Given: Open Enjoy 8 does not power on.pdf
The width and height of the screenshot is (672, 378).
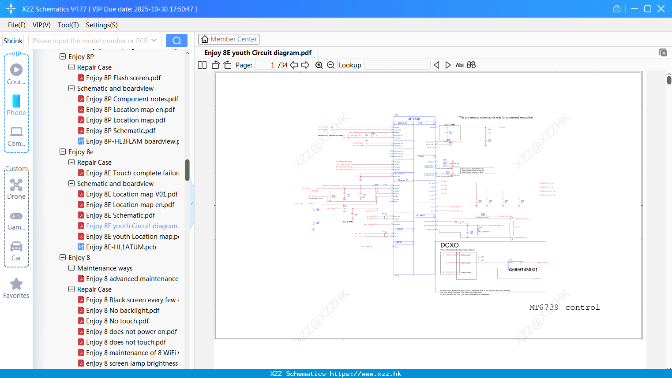Looking at the screenshot, I should pyautogui.click(x=131, y=331).
